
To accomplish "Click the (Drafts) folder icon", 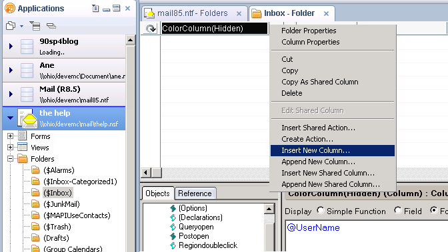I will [35, 238].
